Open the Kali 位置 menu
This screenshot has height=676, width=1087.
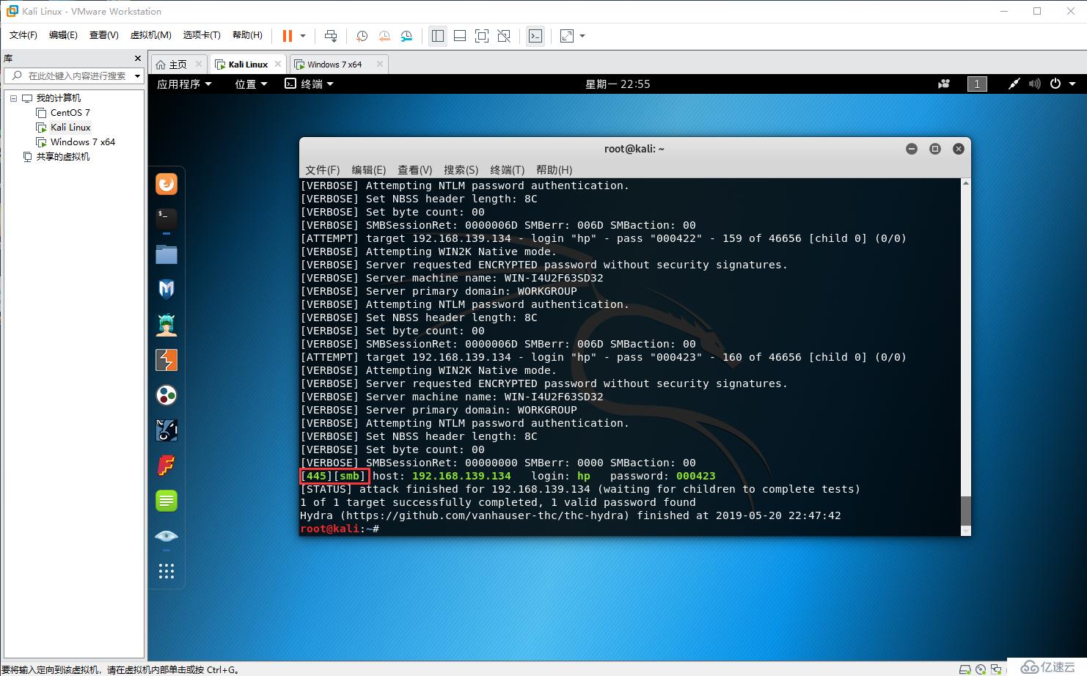[x=251, y=84]
